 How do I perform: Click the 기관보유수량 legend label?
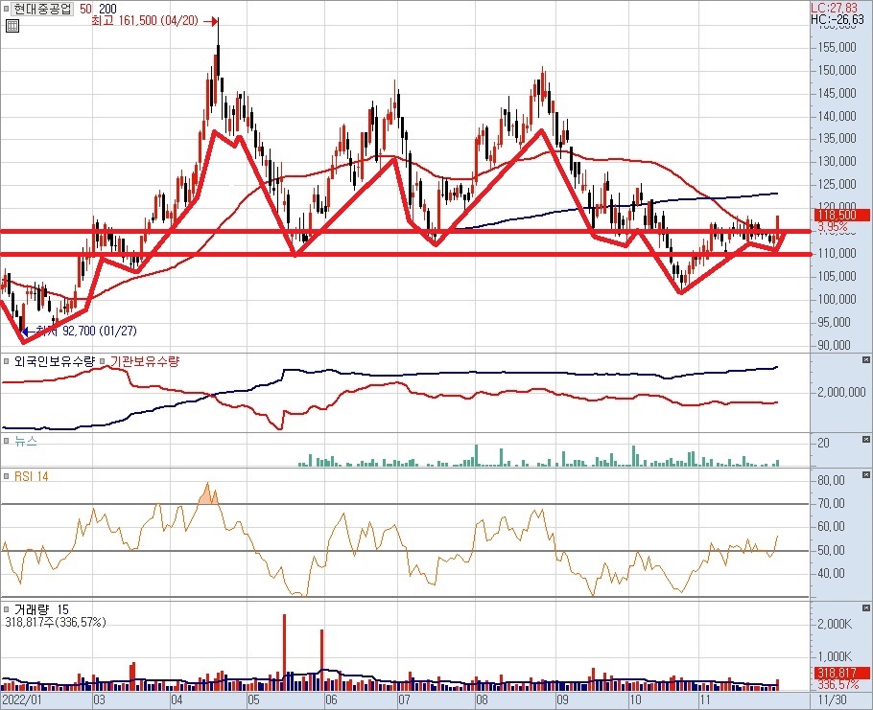[x=144, y=361]
